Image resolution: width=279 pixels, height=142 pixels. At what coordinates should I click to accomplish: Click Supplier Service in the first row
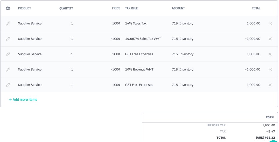[30, 24]
